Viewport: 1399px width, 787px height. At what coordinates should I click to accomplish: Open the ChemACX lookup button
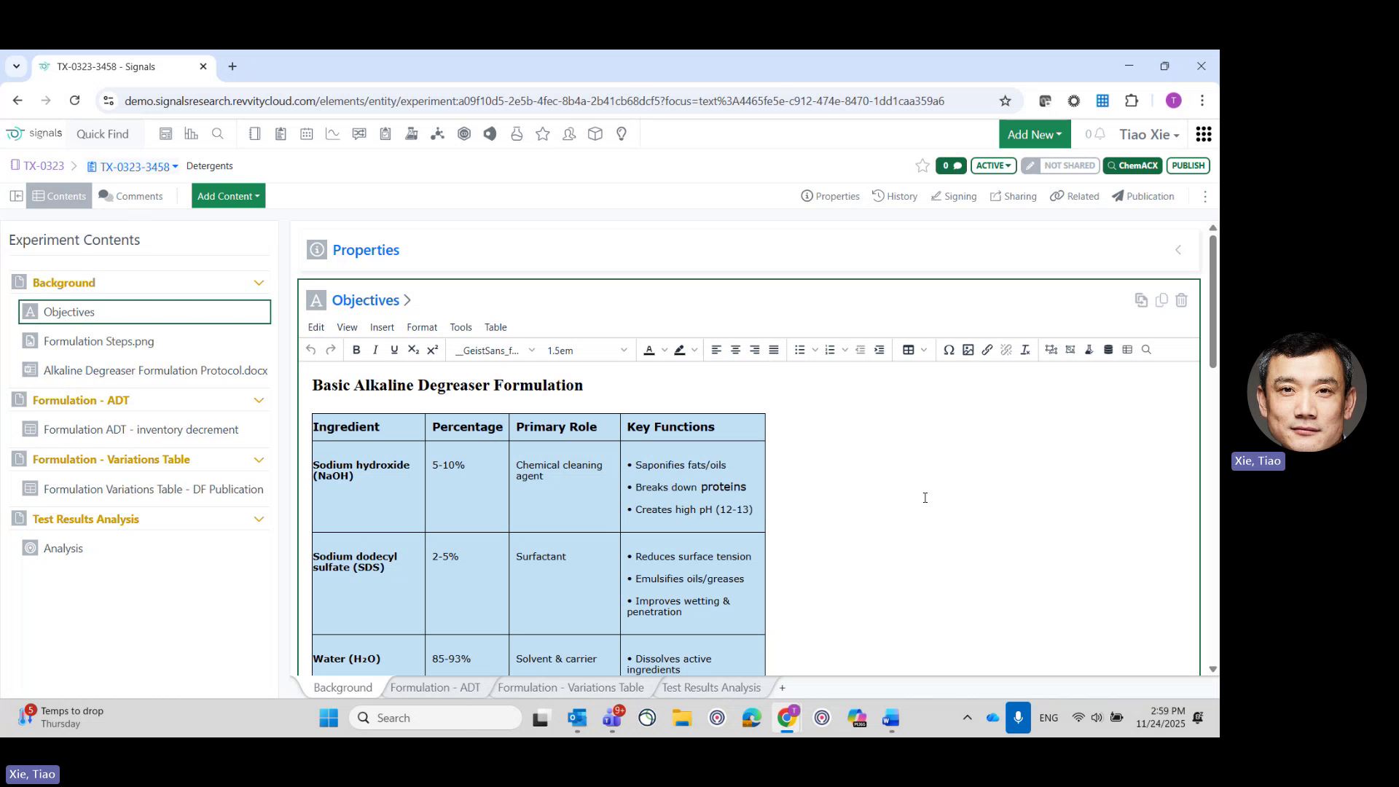pyautogui.click(x=1132, y=165)
